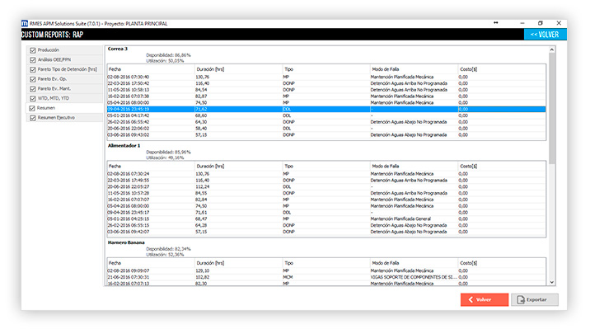
Task: Open the Análisis OEE/FPN section label
Action: (x=54, y=60)
